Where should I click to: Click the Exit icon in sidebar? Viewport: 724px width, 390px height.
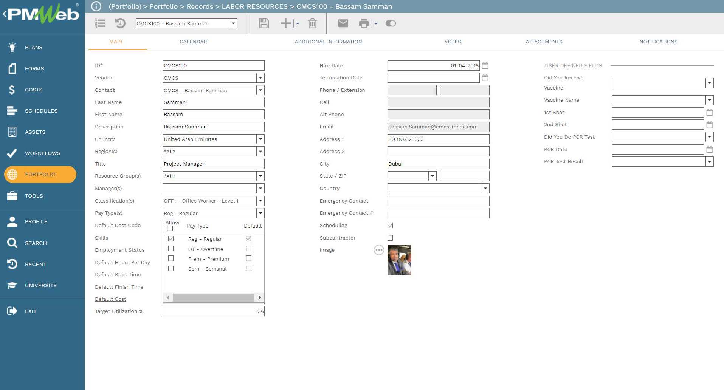12,311
